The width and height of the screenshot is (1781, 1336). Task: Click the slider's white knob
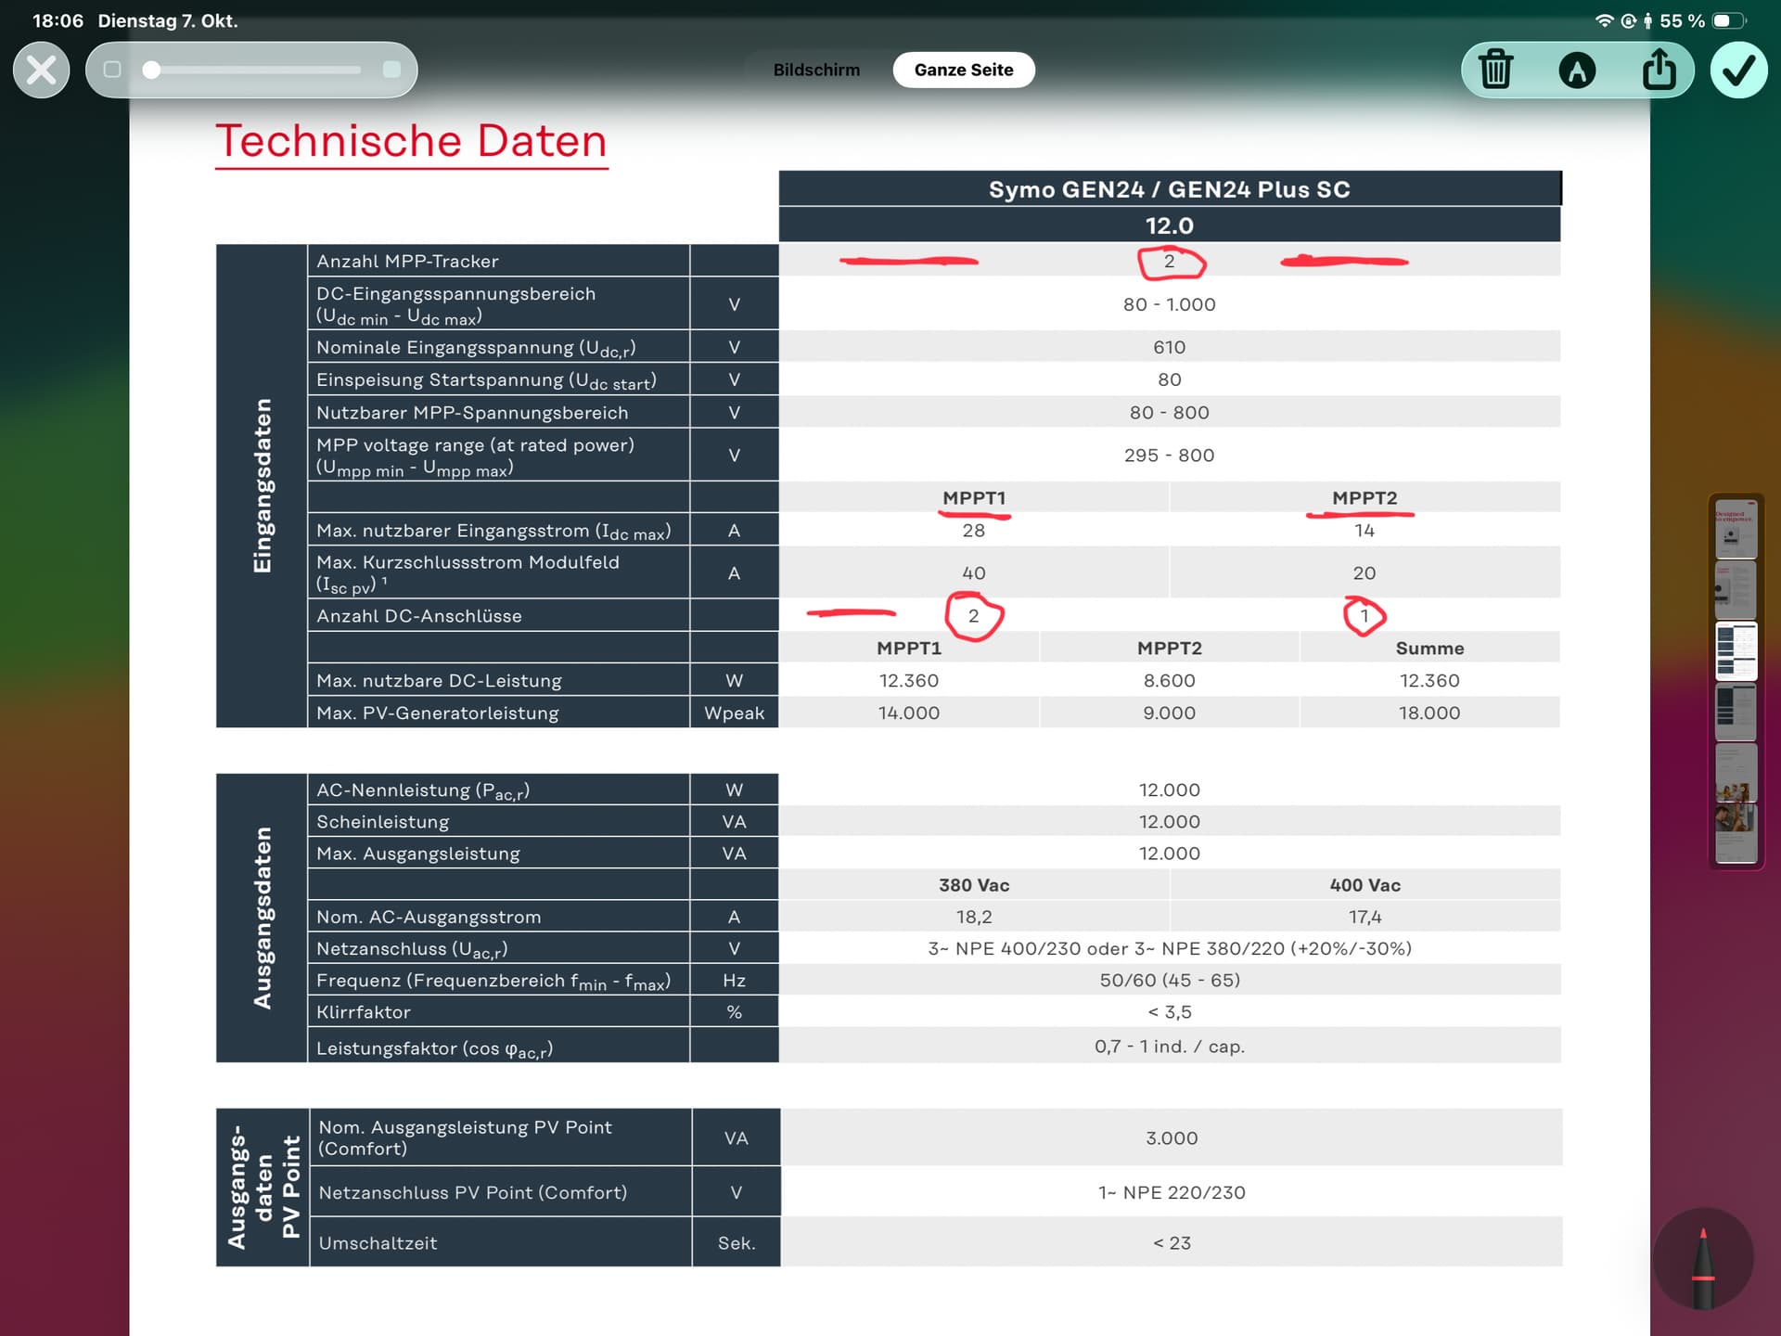152,70
